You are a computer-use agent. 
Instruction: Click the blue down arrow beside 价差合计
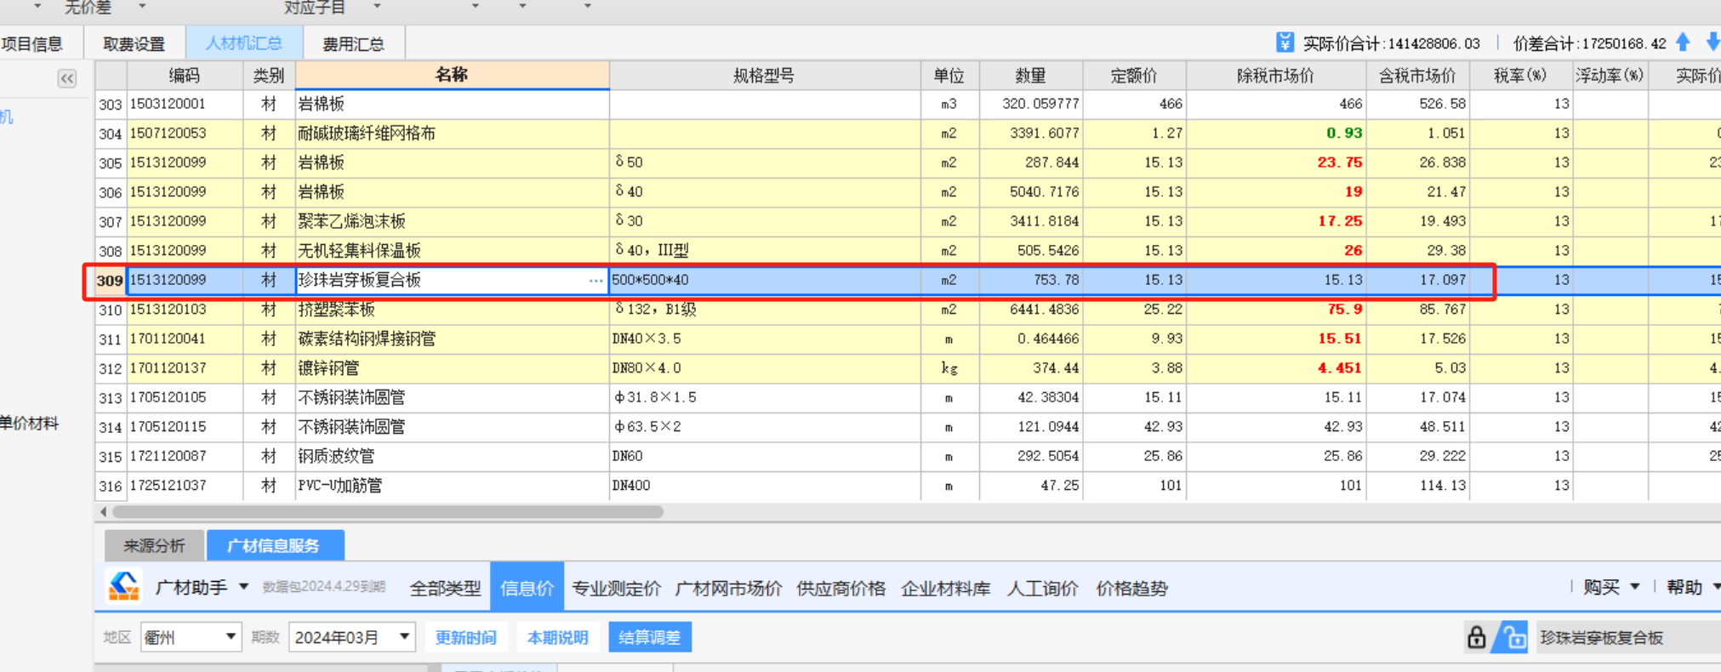[x=1712, y=42]
